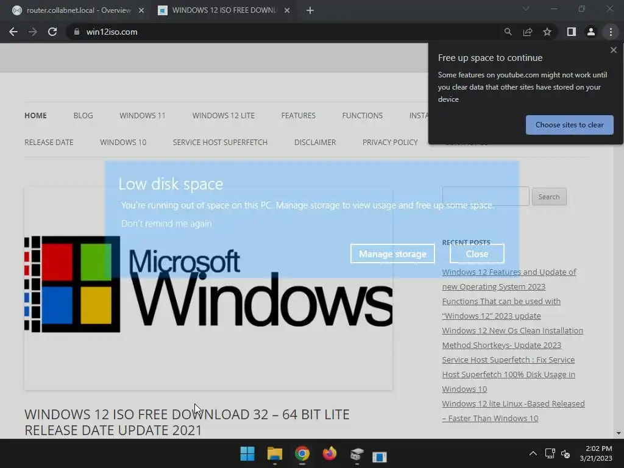Open the Chrome tab search chevron
Image resolution: width=624 pixels, height=468 pixels.
coord(526,9)
